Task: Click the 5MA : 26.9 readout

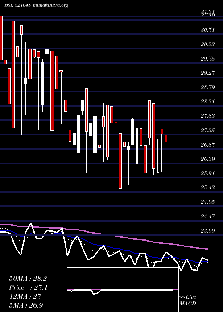Action: point(26,305)
